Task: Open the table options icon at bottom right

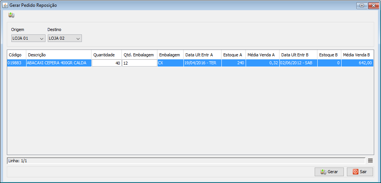Action: tap(370, 161)
